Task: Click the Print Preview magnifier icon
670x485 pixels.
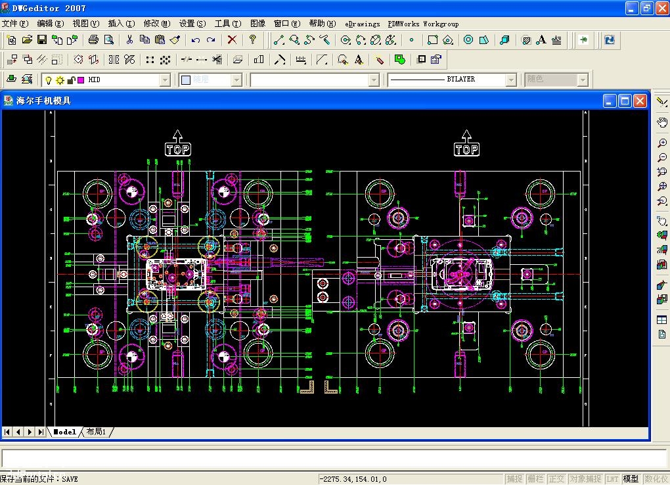Action: (109, 40)
